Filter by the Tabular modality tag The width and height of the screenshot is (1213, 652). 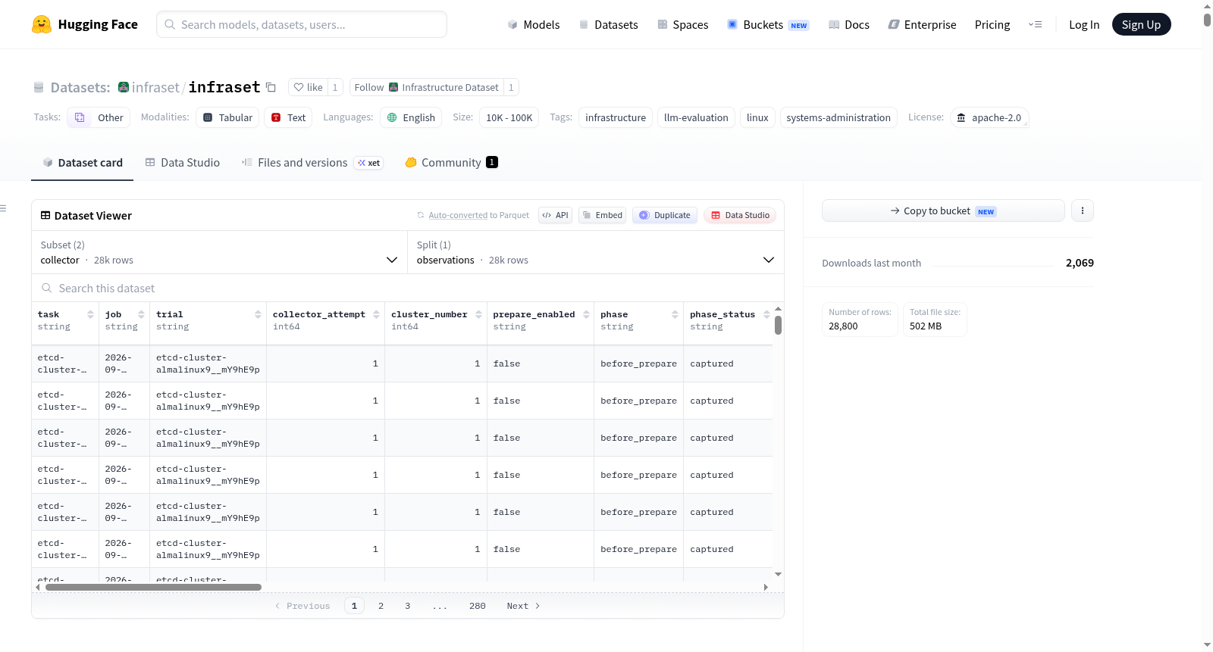point(227,117)
